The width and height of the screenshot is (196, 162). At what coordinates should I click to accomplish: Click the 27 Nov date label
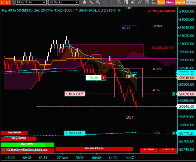click(62, 158)
